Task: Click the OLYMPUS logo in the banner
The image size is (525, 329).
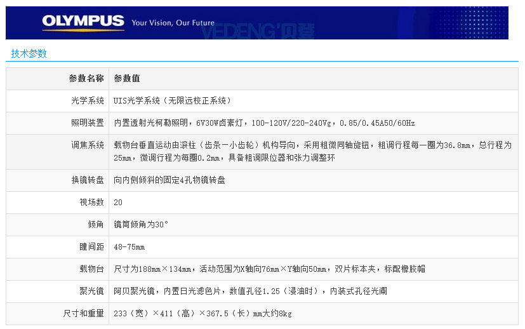Action: point(83,22)
